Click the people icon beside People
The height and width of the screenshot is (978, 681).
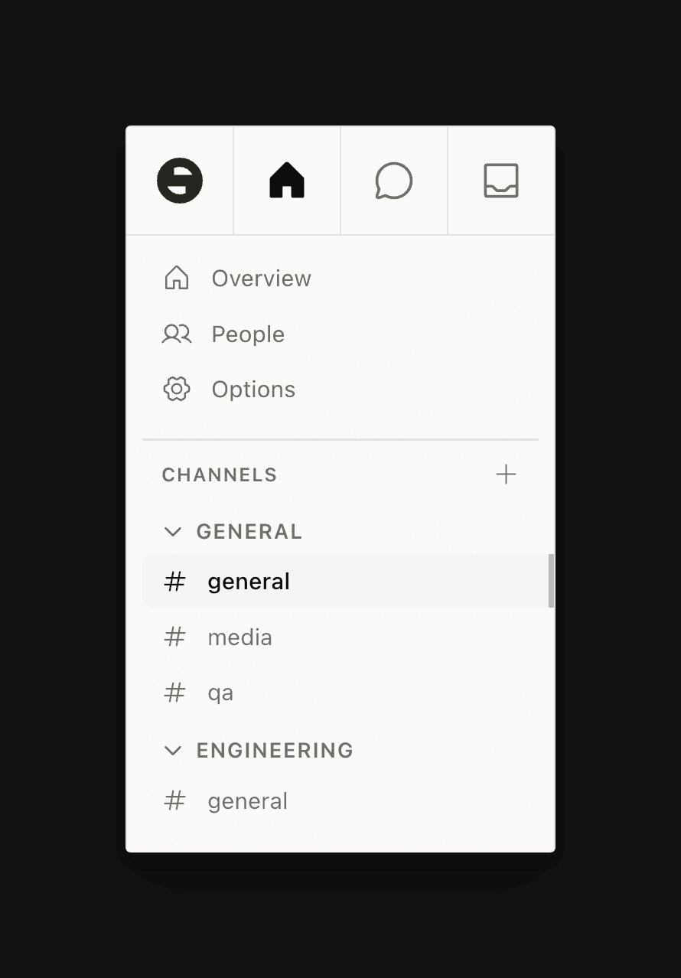click(x=176, y=334)
